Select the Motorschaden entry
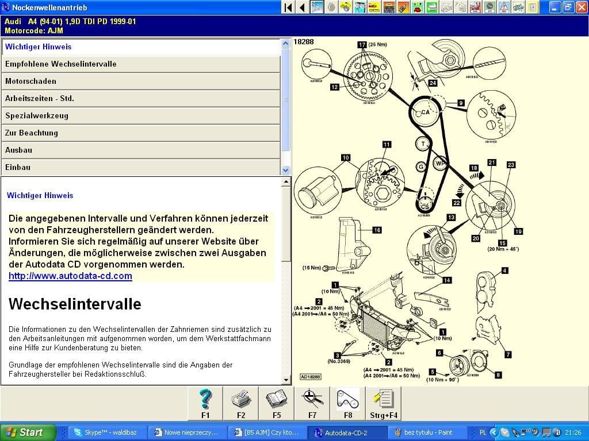The width and height of the screenshot is (589, 441). [141, 82]
